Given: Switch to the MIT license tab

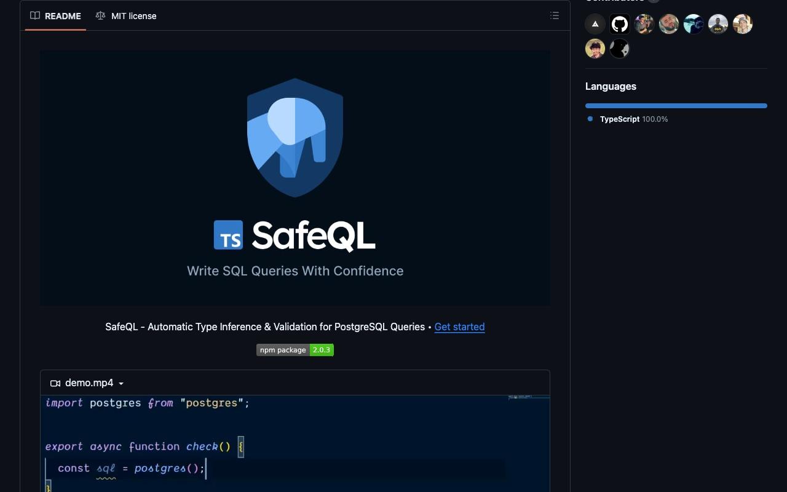Looking at the screenshot, I should pyautogui.click(x=126, y=16).
